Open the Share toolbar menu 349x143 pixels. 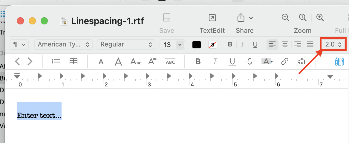pos(245,18)
